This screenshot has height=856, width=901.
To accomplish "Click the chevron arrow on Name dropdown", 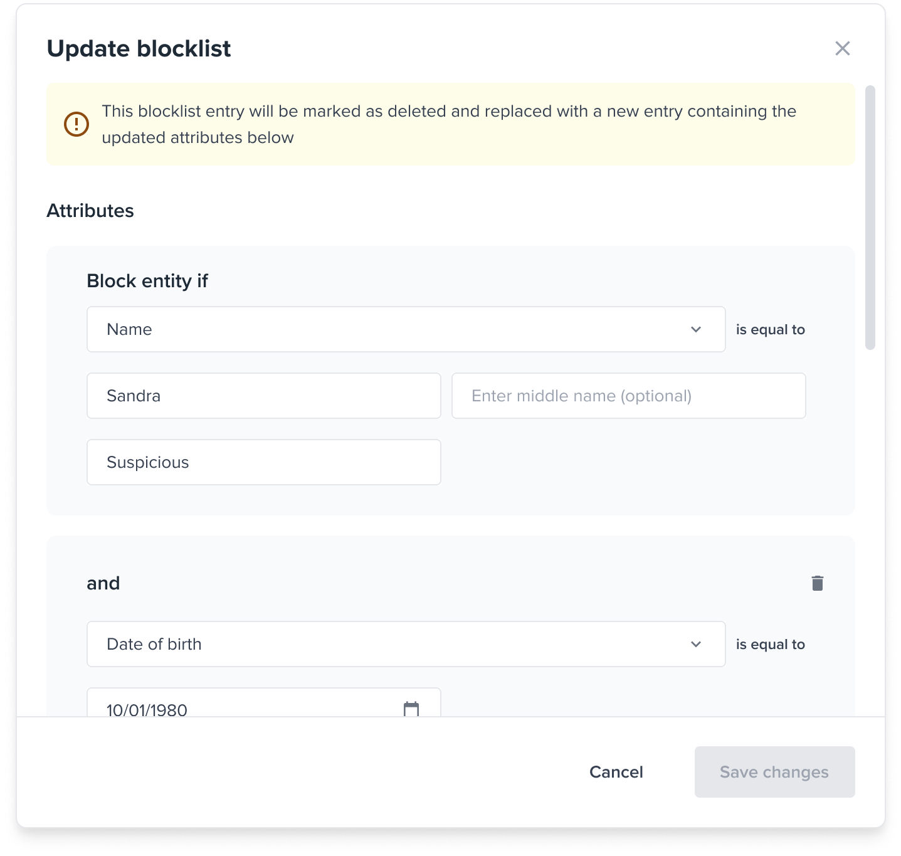I will 695,330.
